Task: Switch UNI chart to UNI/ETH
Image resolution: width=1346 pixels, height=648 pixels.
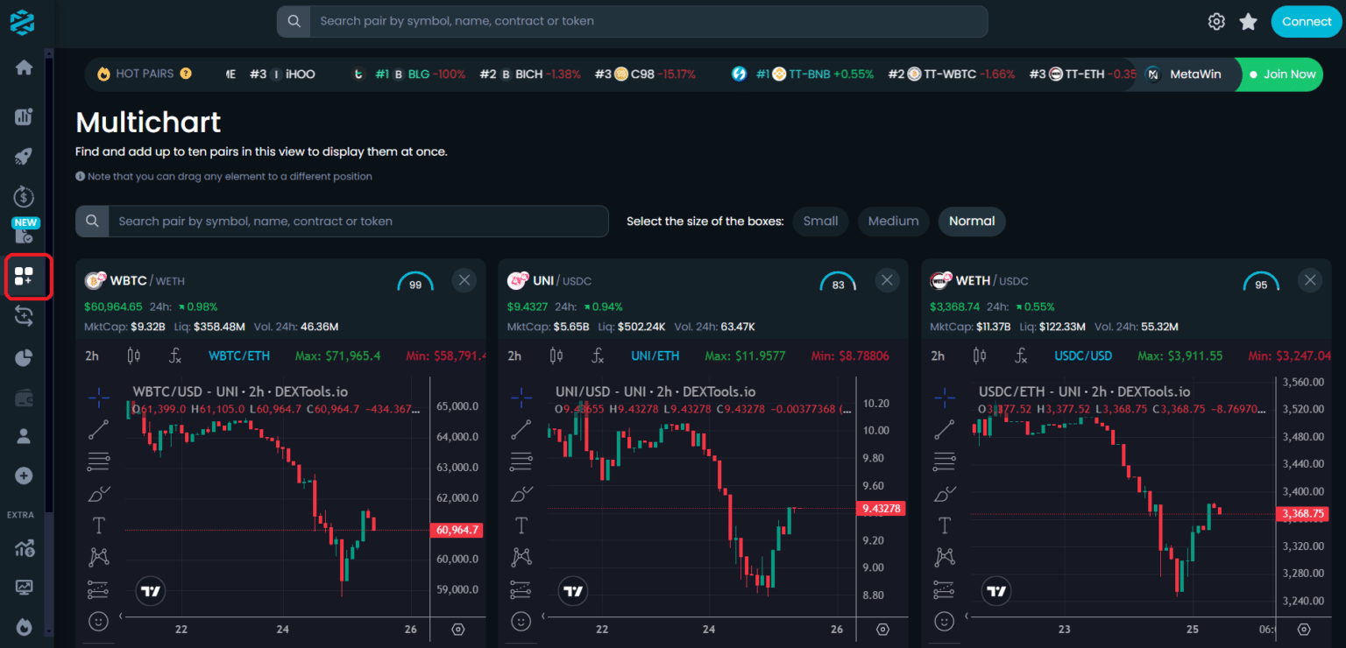Action: [x=655, y=356]
